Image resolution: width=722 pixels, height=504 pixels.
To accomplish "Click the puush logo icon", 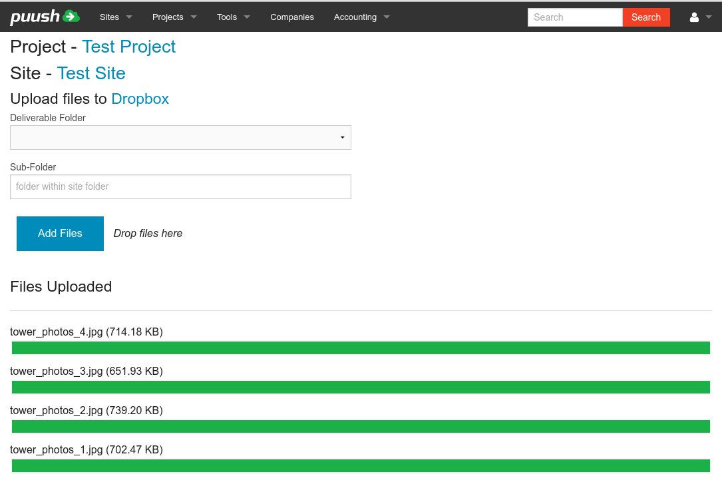I will point(45,17).
